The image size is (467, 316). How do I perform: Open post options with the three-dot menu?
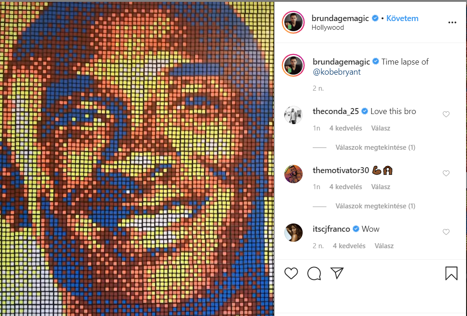[x=452, y=22]
